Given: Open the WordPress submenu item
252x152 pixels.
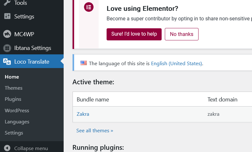Looking at the screenshot, I should [17, 110].
